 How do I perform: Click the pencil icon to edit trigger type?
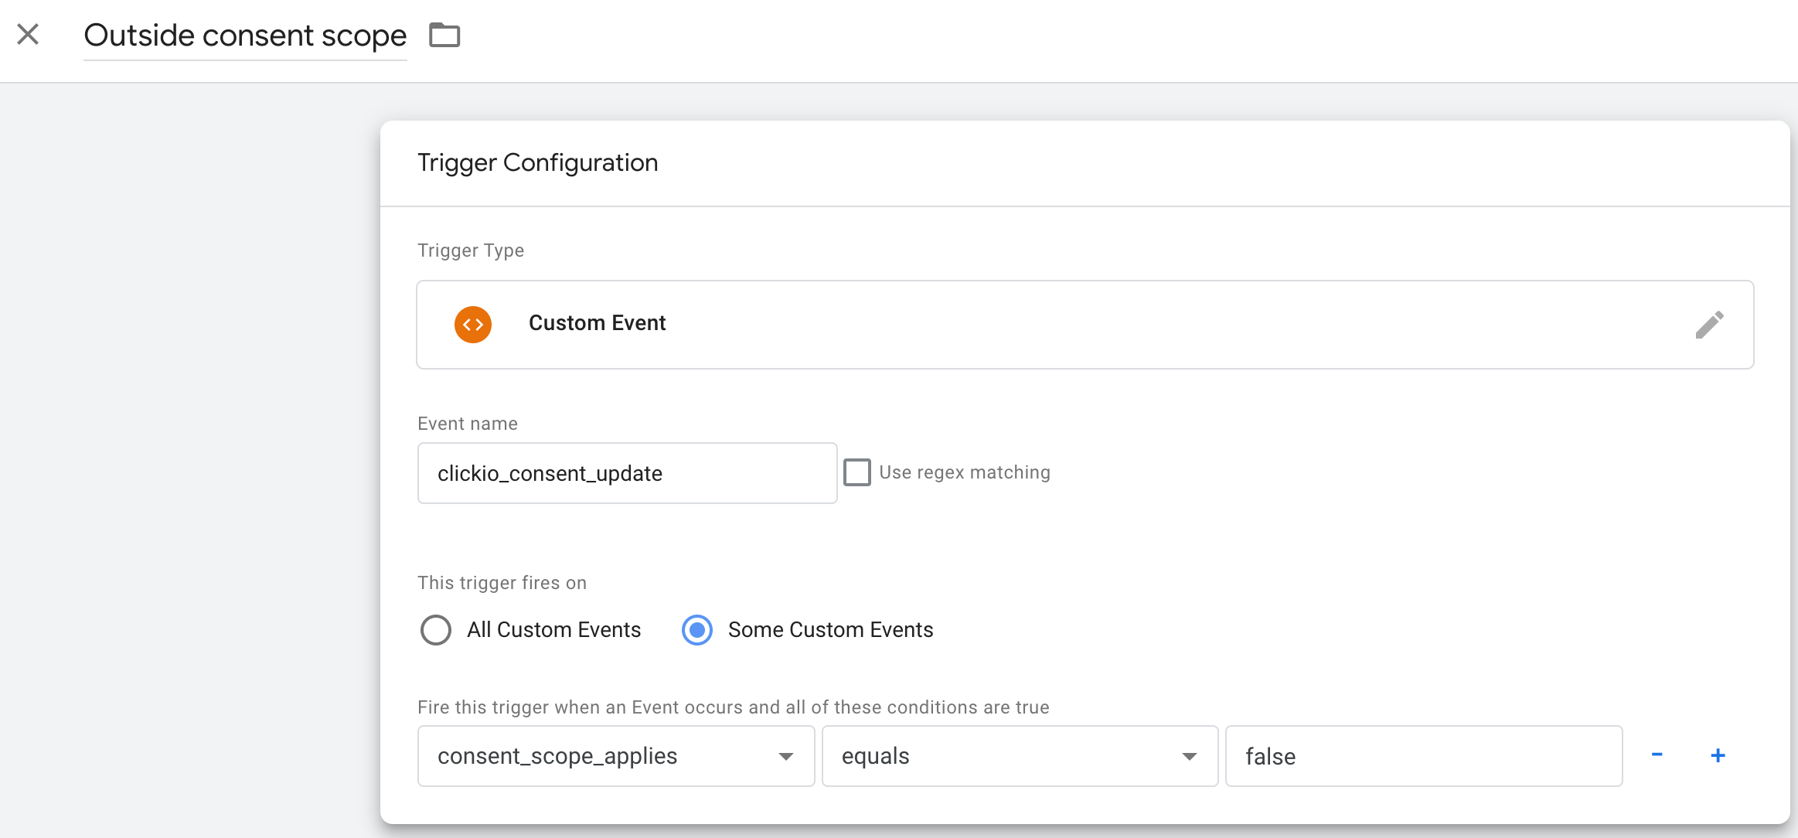[1710, 325]
